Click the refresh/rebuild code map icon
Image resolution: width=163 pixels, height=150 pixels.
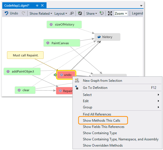[80, 13]
